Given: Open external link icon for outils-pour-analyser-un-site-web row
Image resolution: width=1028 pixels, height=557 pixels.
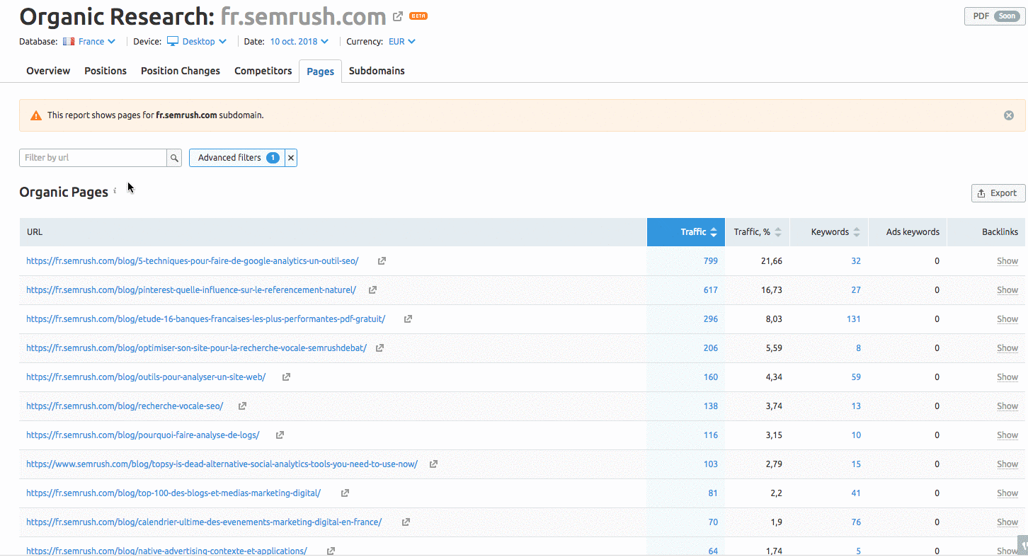Looking at the screenshot, I should coord(286,377).
